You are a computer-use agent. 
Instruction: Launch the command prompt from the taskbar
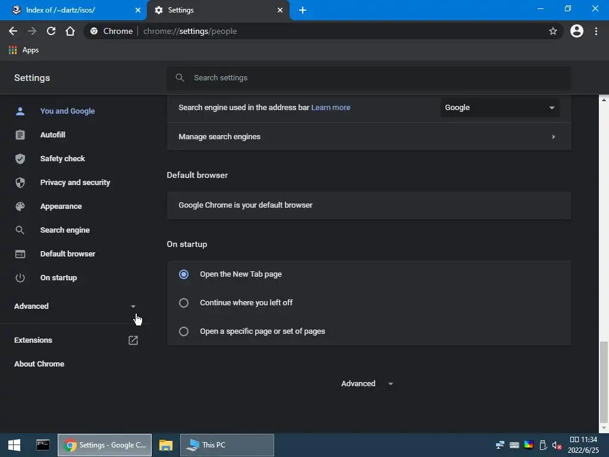pos(43,445)
